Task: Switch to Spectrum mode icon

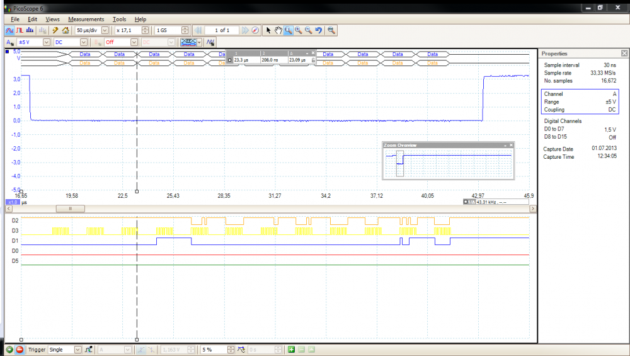Action: 30,30
